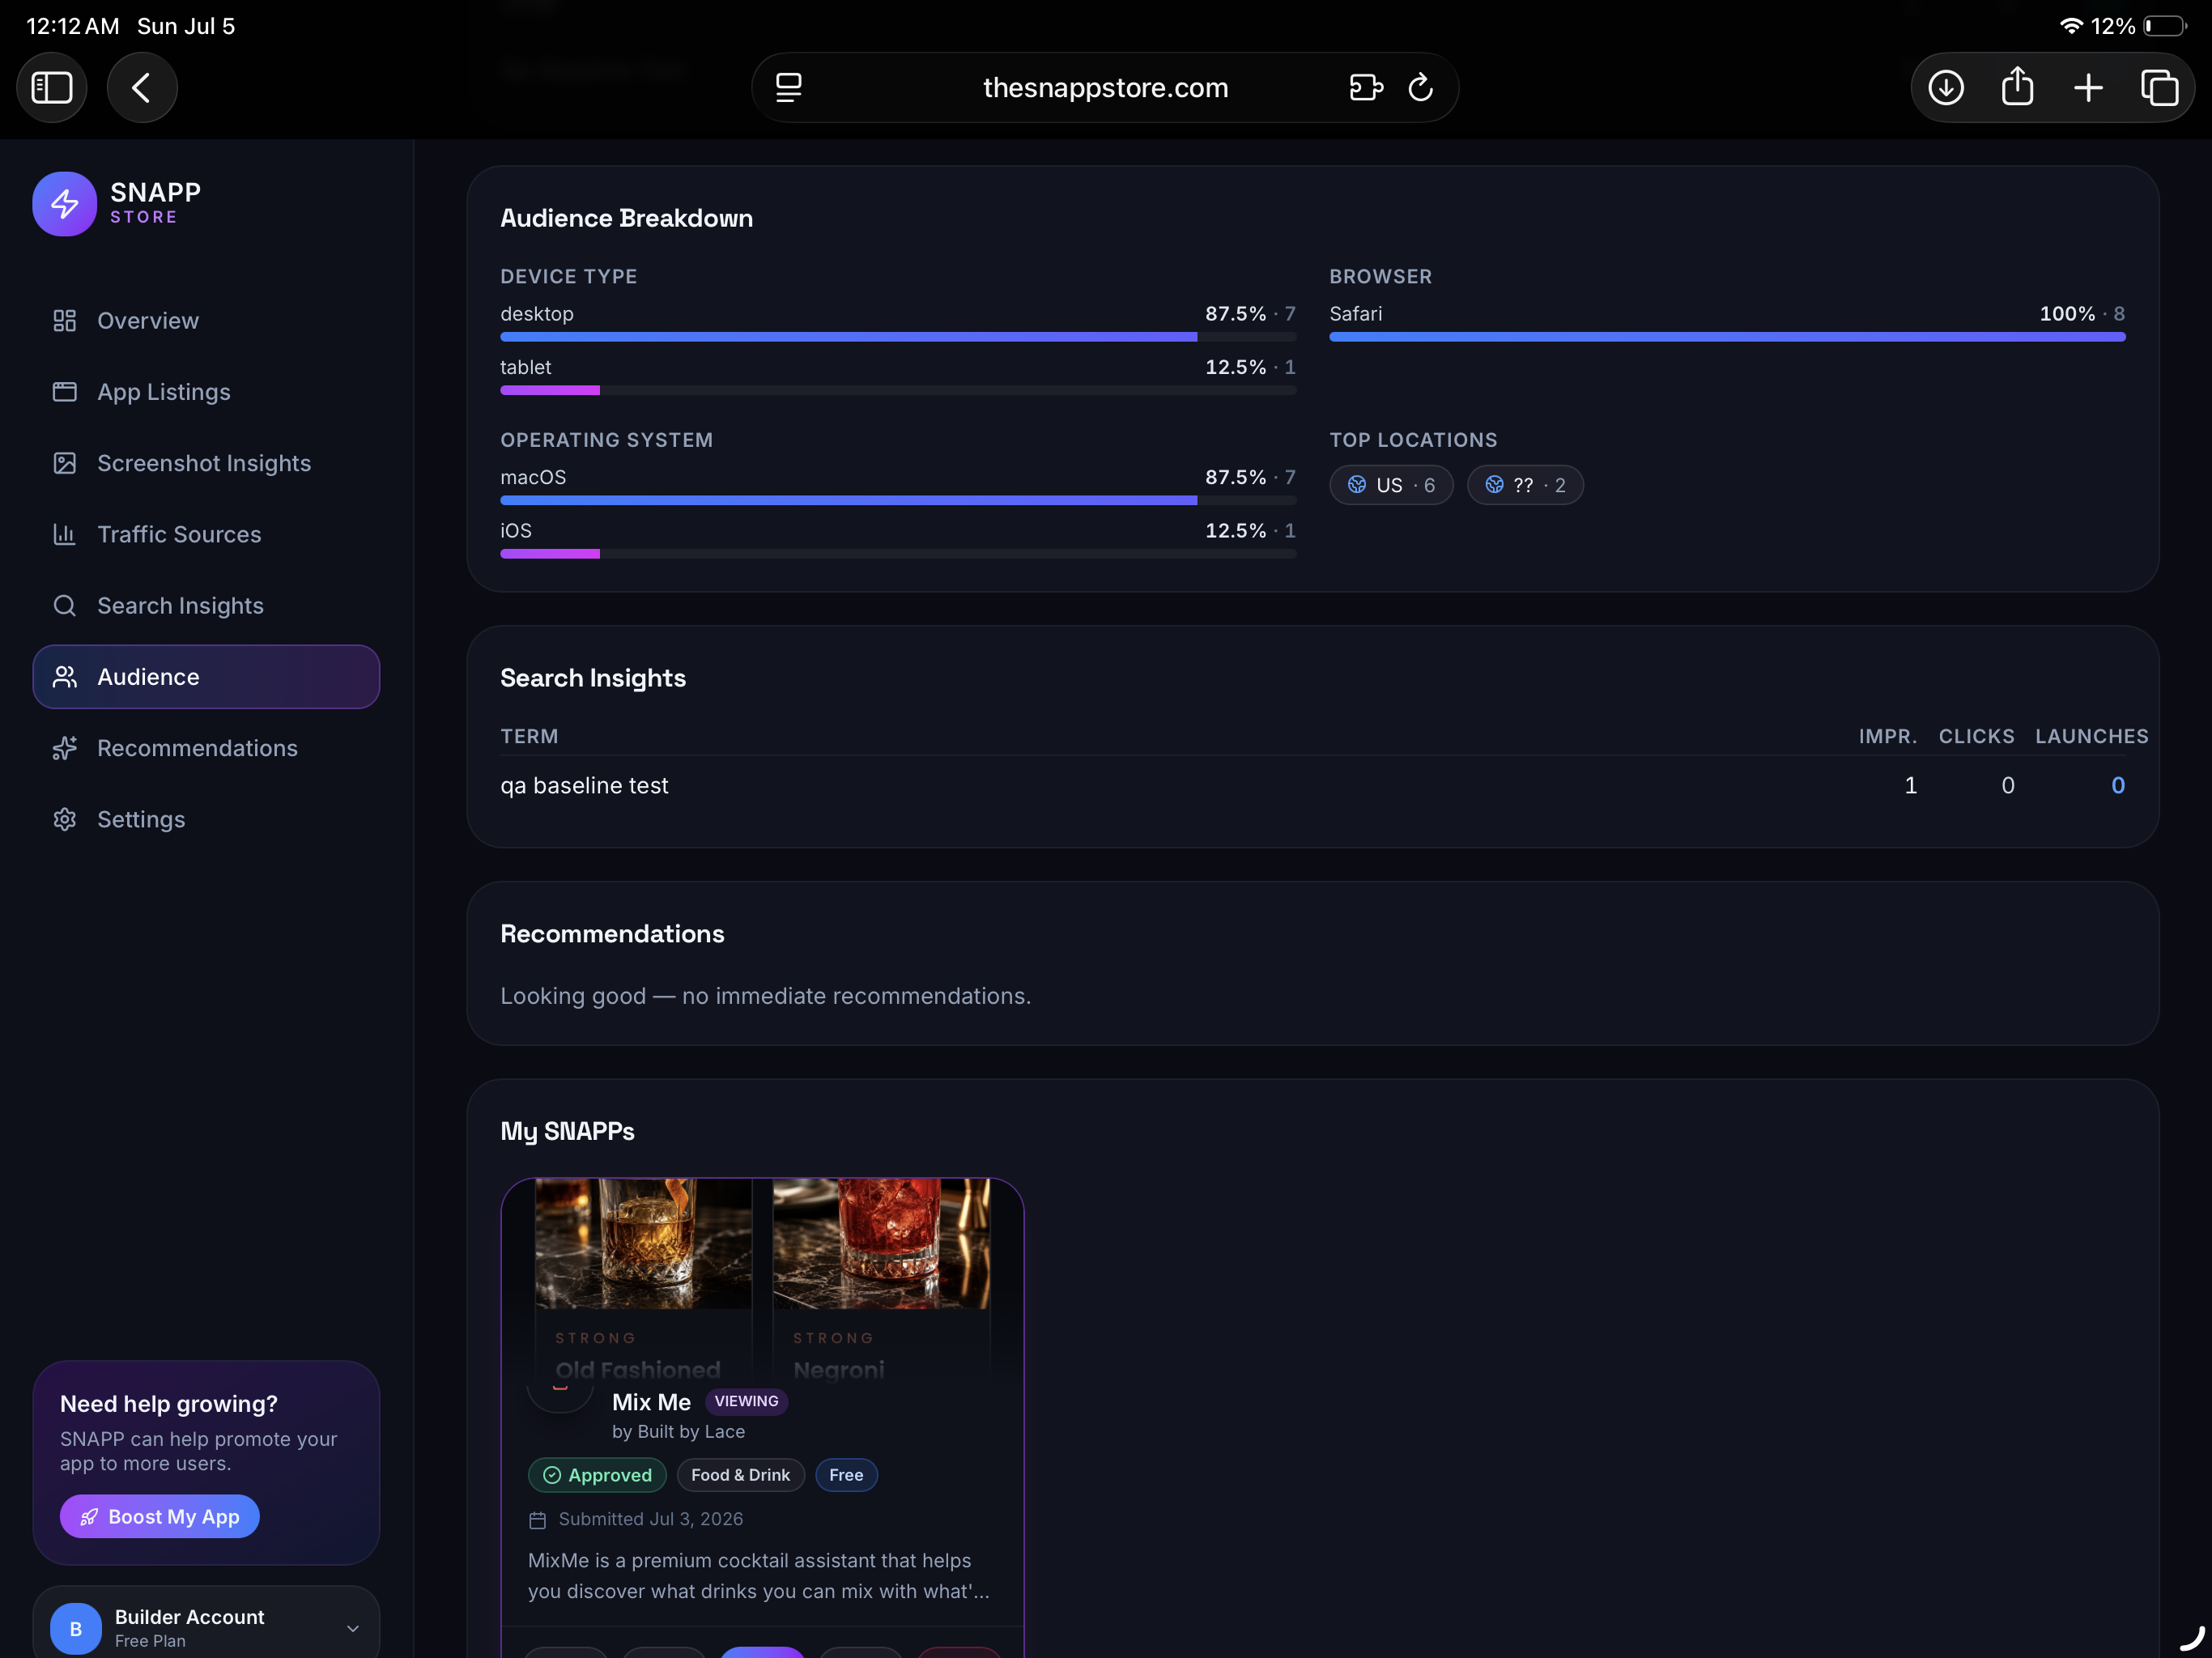Image resolution: width=2212 pixels, height=1658 pixels.
Task: Click the extensions icon in address bar
Action: [1365, 88]
